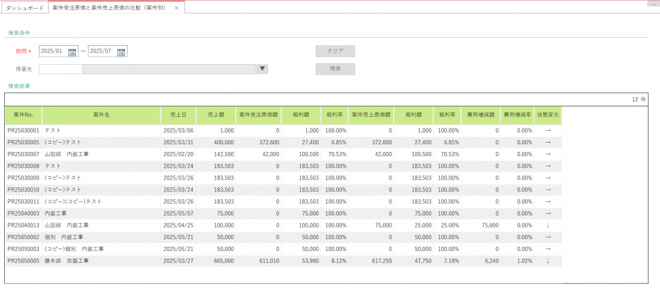This screenshot has height=291, width=660.
Task: Close the 案件受注原価と案件売上原価の比較 tab
Action: (x=177, y=8)
